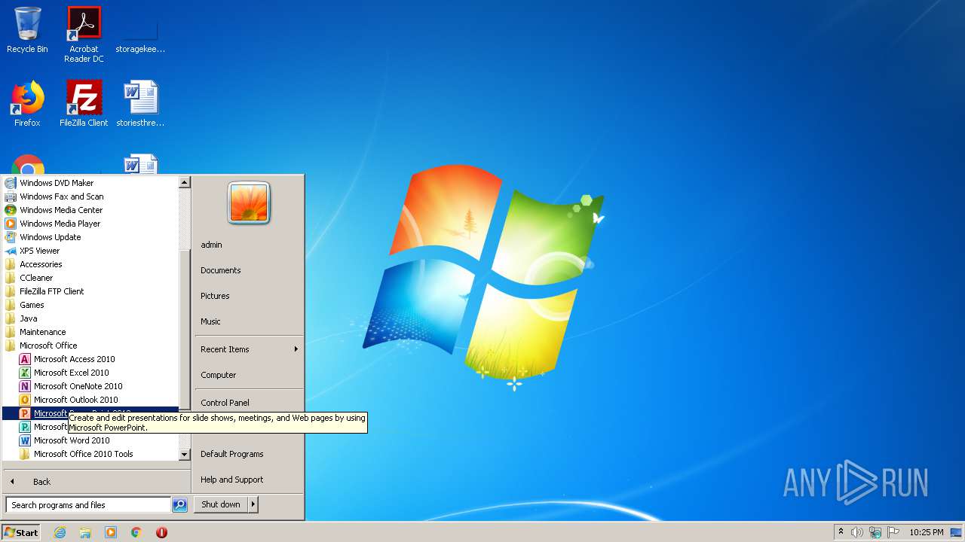
Task: Expand Recent Items submenu
Action: click(x=249, y=349)
